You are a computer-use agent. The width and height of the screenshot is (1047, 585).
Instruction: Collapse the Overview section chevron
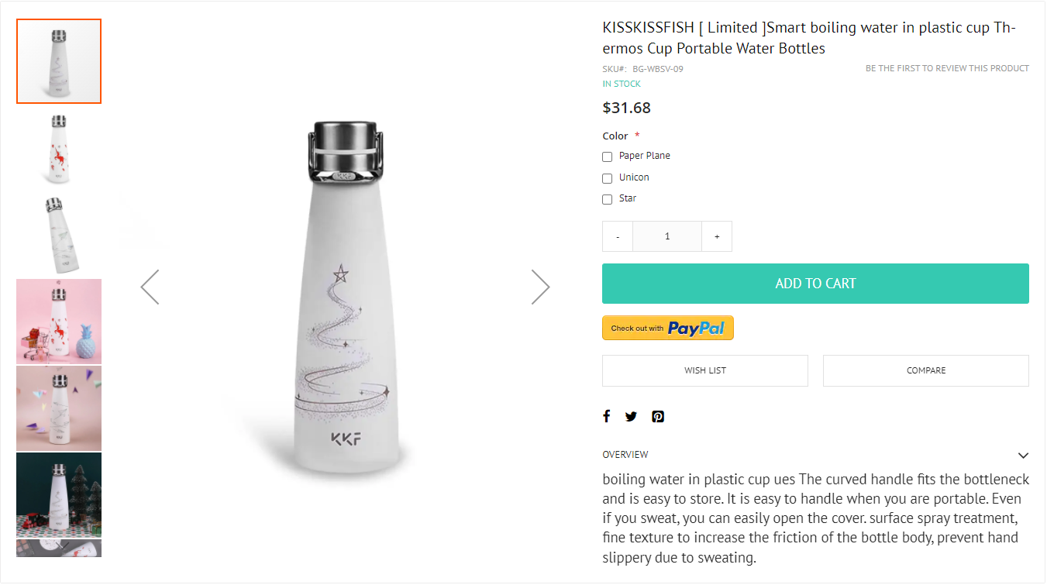[x=1023, y=456]
